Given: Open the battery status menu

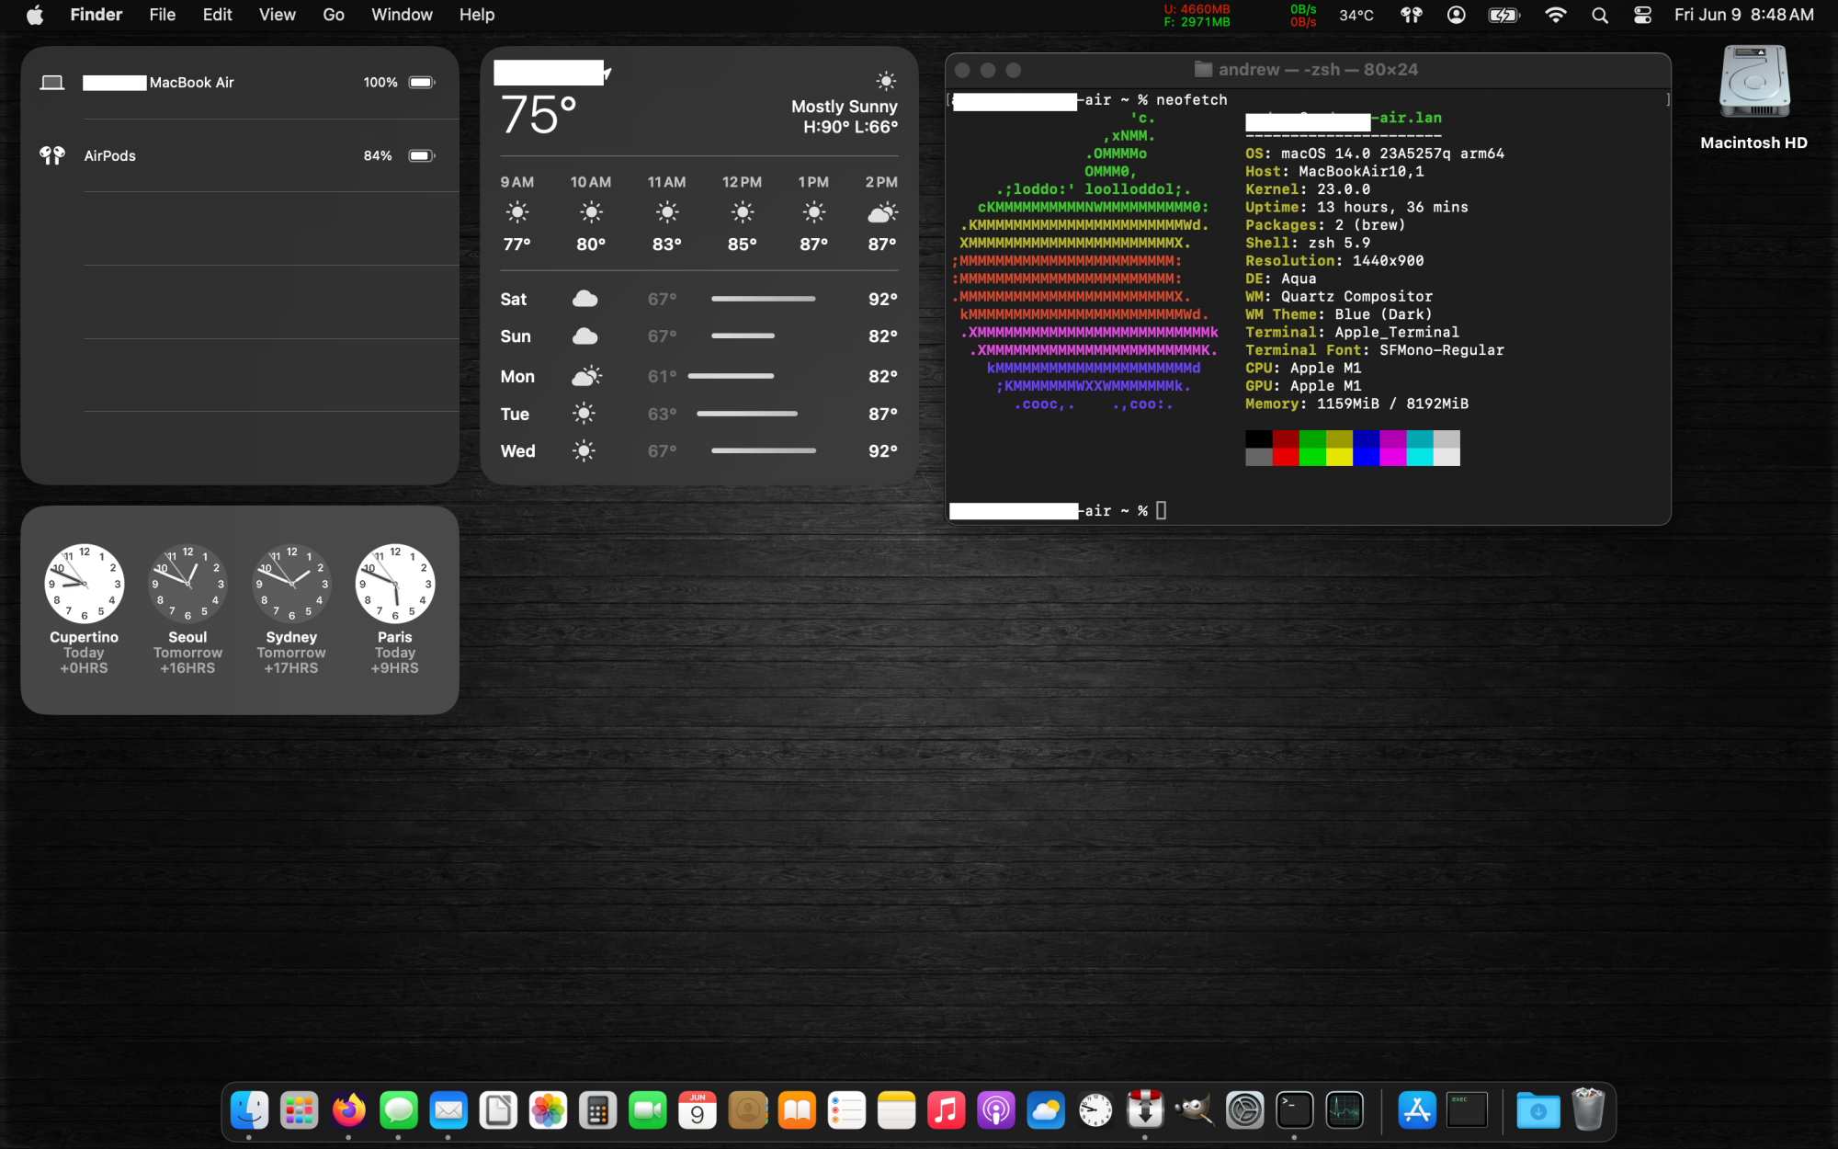Looking at the screenshot, I should tap(1503, 15).
